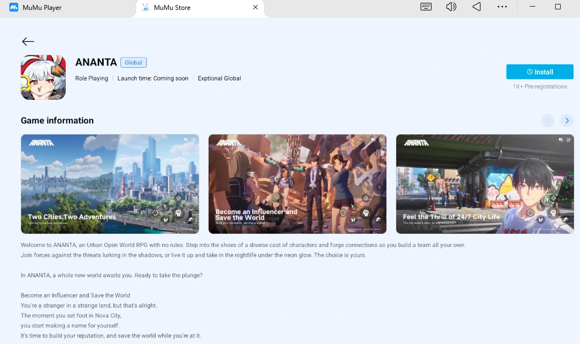Image resolution: width=580 pixels, height=344 pixels.
Task: Click the MuMu Store tab icon
Action: point(146,7)
